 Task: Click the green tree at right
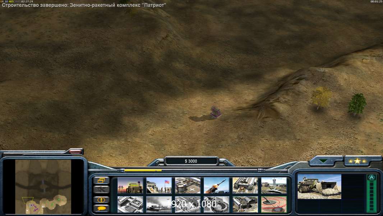357,104
